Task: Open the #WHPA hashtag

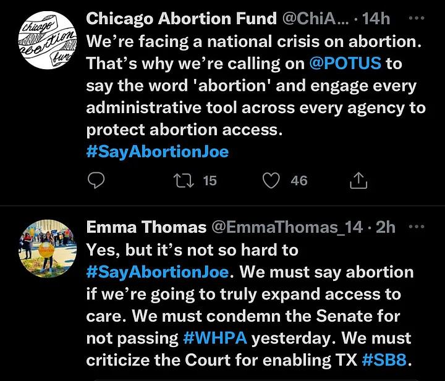Action: click(215, 338)
